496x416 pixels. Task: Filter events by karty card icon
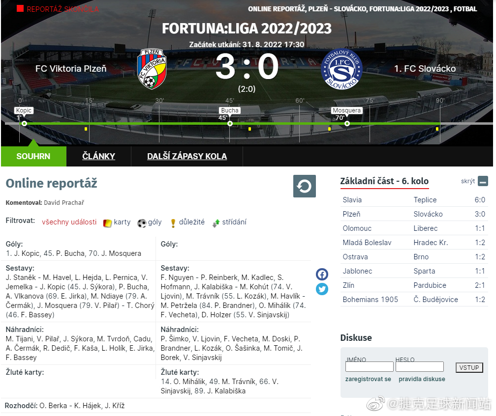(108, 223)
